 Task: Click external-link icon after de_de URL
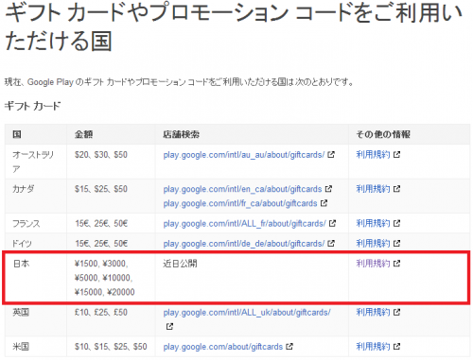click(x=331, y=244)
